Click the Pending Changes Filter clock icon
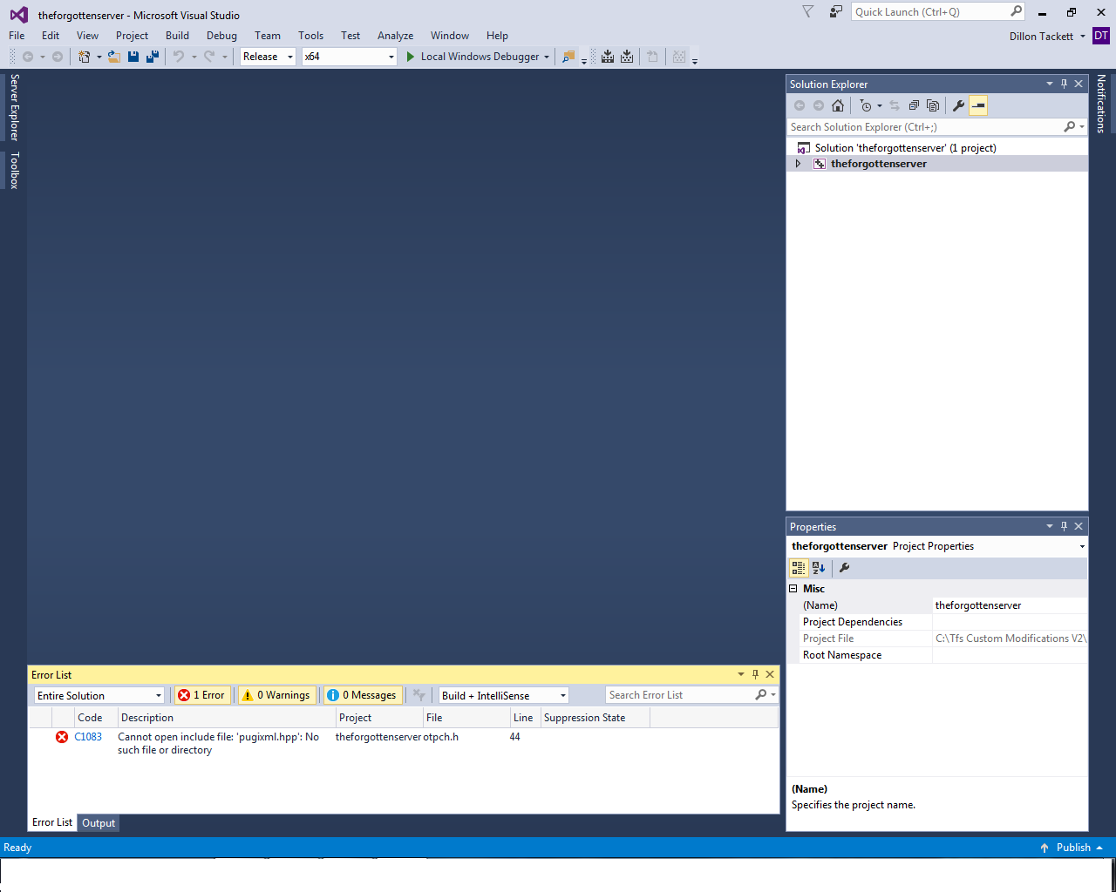This screenshot has width=1116, height=892. [x=866, y=105]
